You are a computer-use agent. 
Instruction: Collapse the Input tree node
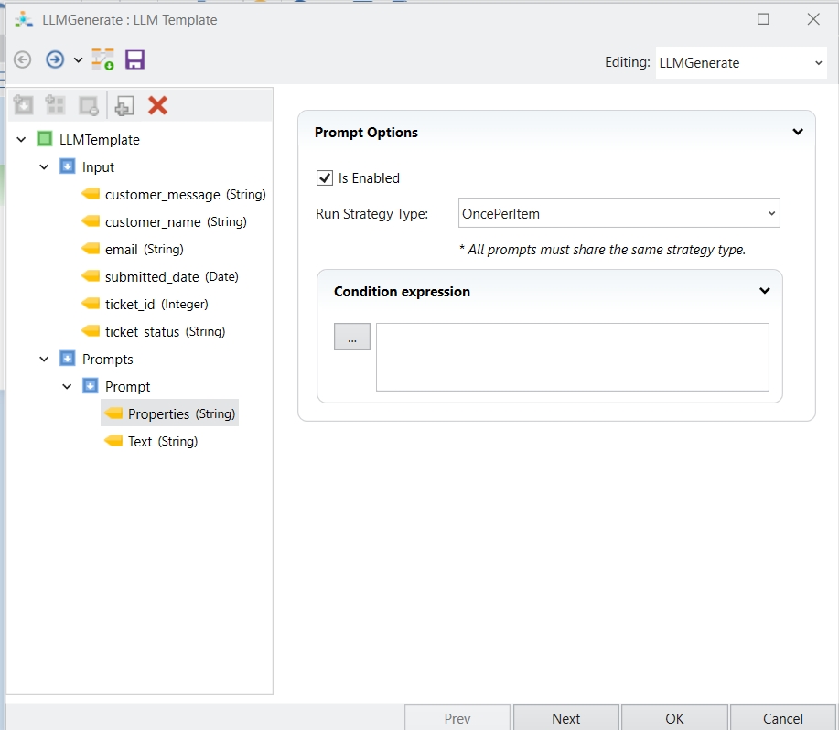[44, 167]
